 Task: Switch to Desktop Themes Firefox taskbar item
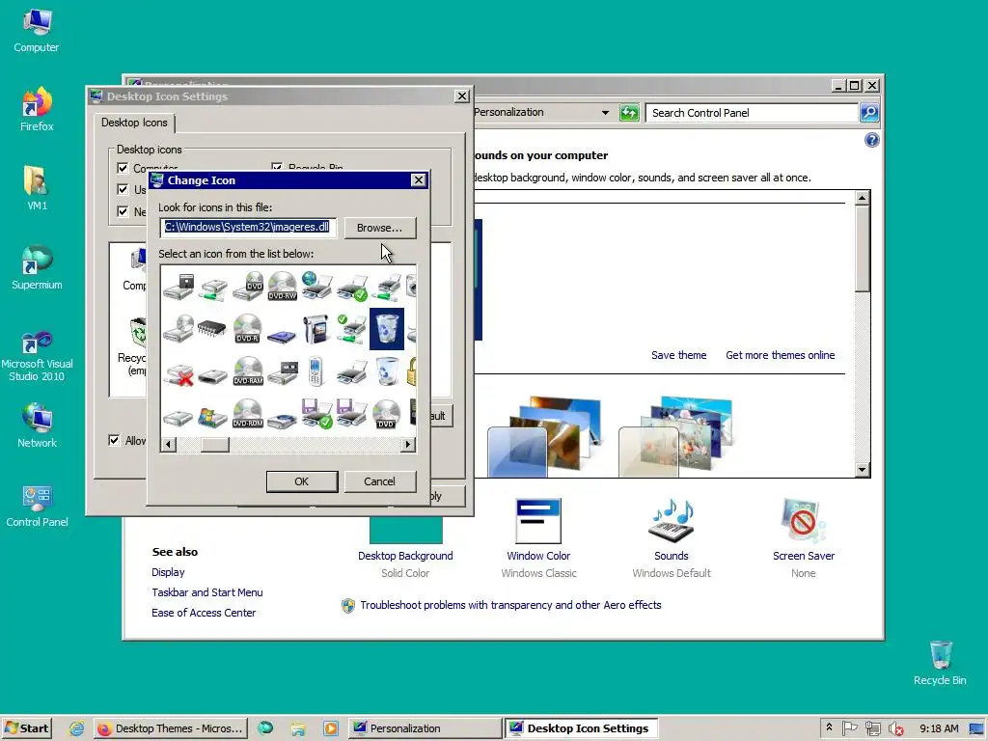[170, 728]
